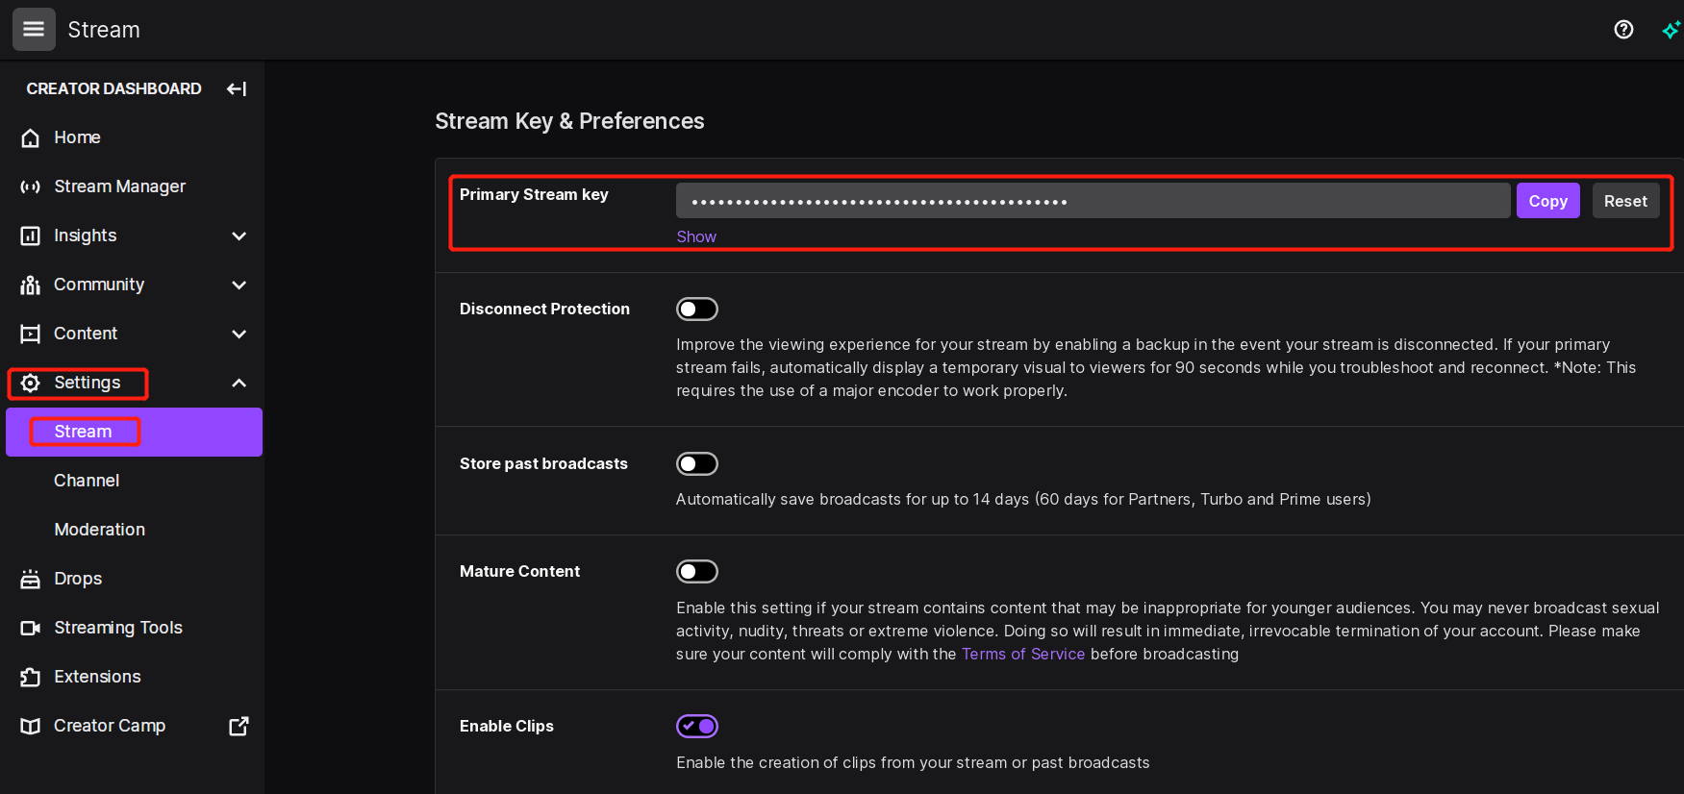This screenshot has width=1684, height=794.
Task: Disable the Enable Clips switch
Action: 697,726
